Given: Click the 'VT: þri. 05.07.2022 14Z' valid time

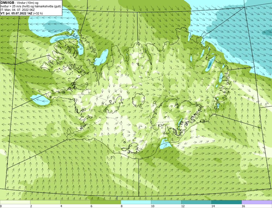Looking at the screenshot, I should 17,13.
